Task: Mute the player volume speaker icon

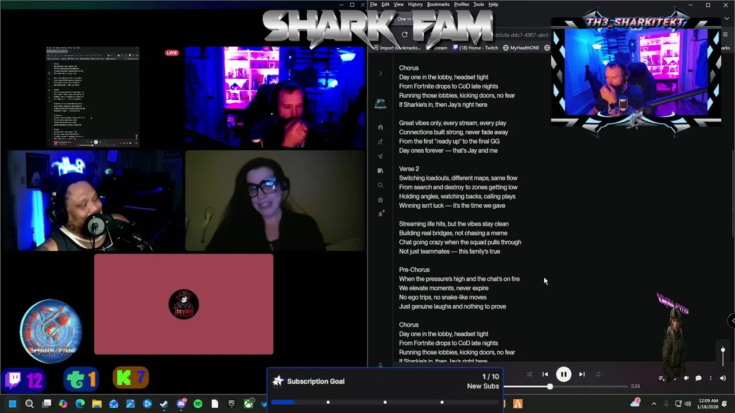Action: 723,379
